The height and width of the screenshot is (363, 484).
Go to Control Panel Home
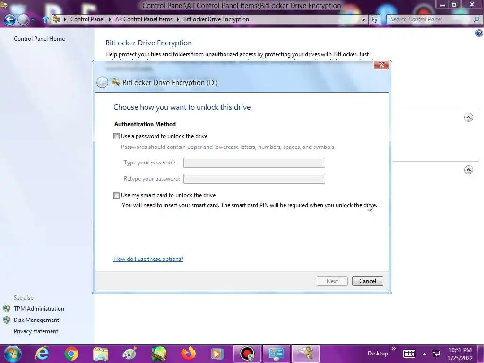pyautogui.click(x=39, y=39)
